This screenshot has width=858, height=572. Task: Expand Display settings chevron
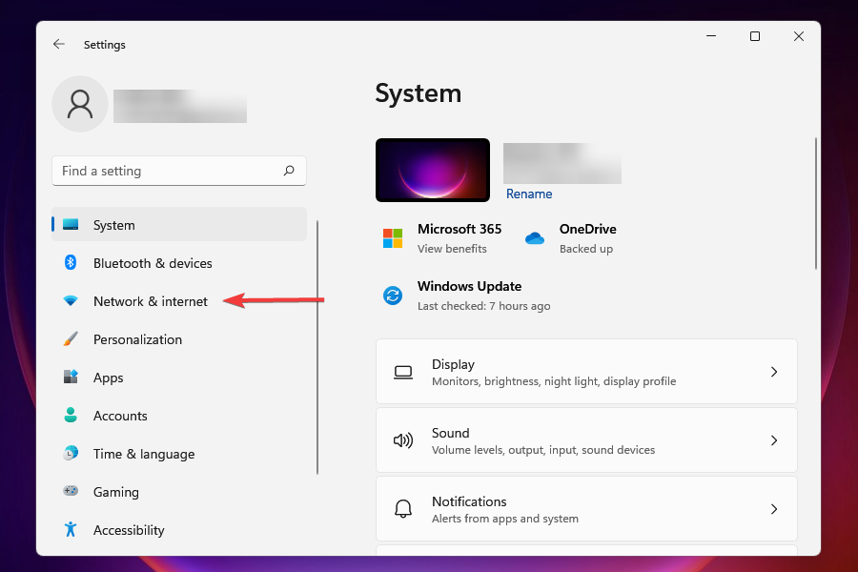[x=774, y=372]
